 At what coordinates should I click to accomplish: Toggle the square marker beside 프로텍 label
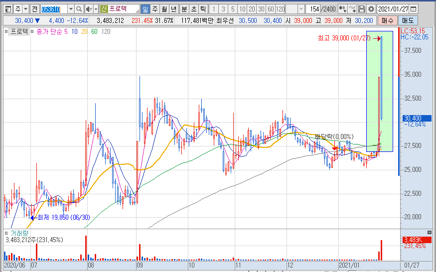click(6, 32)
